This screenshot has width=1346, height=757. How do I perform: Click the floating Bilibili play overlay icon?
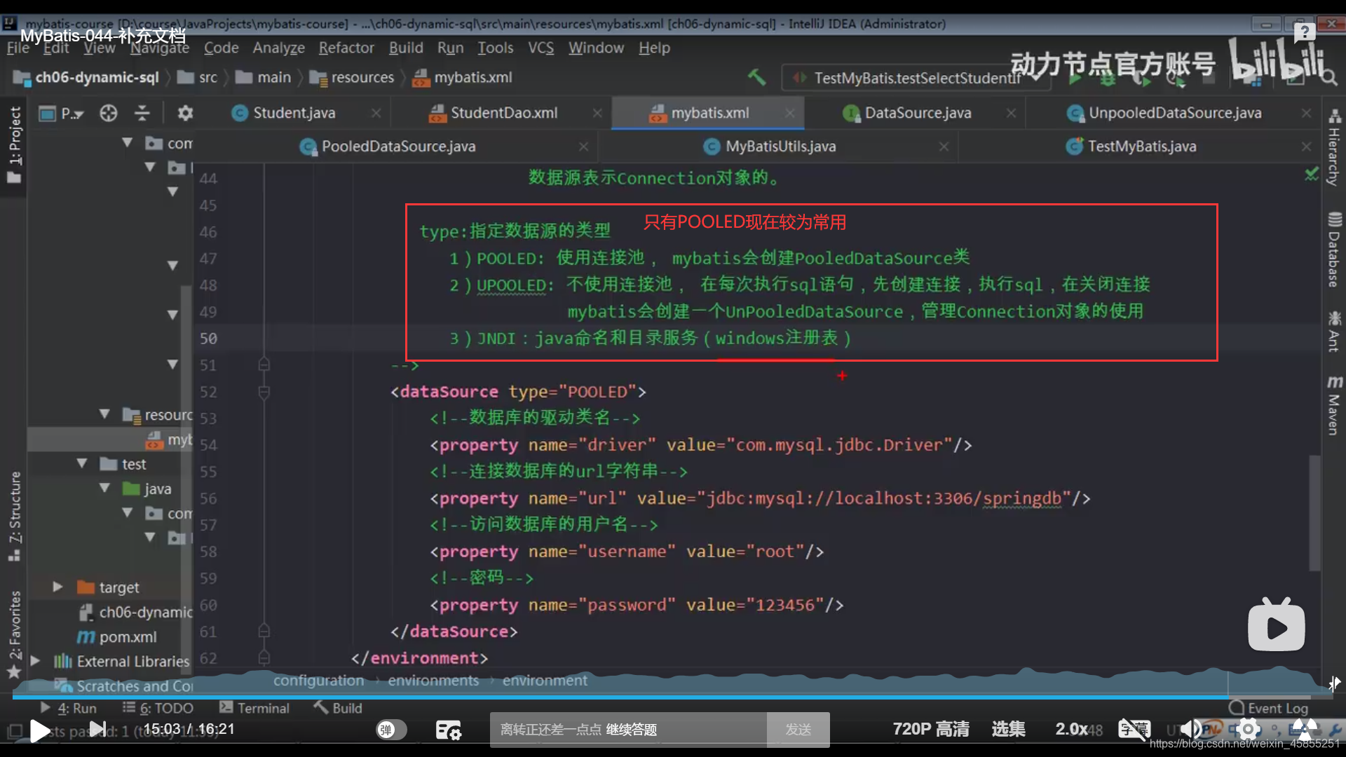tap(1276, 625)
